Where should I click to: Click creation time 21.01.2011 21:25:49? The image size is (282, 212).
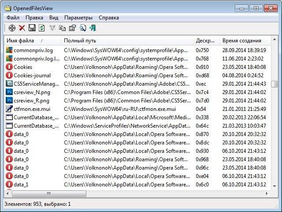244,109
